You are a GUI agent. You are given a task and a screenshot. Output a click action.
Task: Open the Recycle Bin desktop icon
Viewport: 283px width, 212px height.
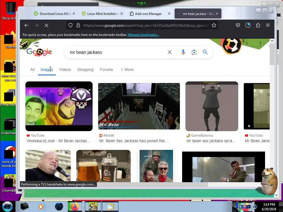click(9, 10)
